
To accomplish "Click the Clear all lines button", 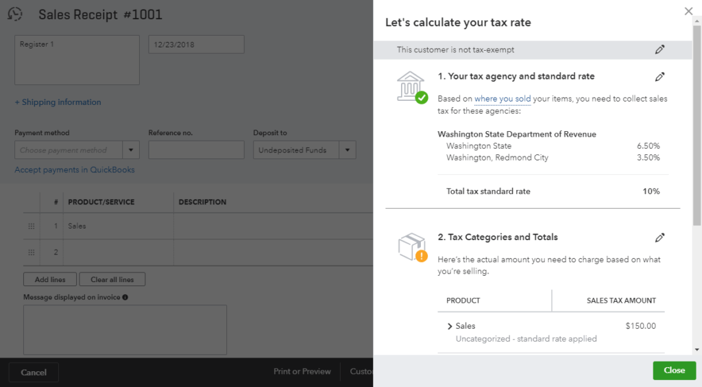I will pos(112,279).
